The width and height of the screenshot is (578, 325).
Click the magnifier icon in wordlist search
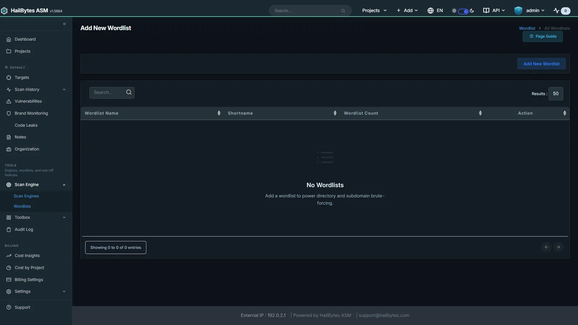pos(129,92)
